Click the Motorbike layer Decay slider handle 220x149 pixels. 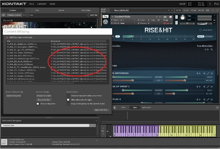pos(186,77)
